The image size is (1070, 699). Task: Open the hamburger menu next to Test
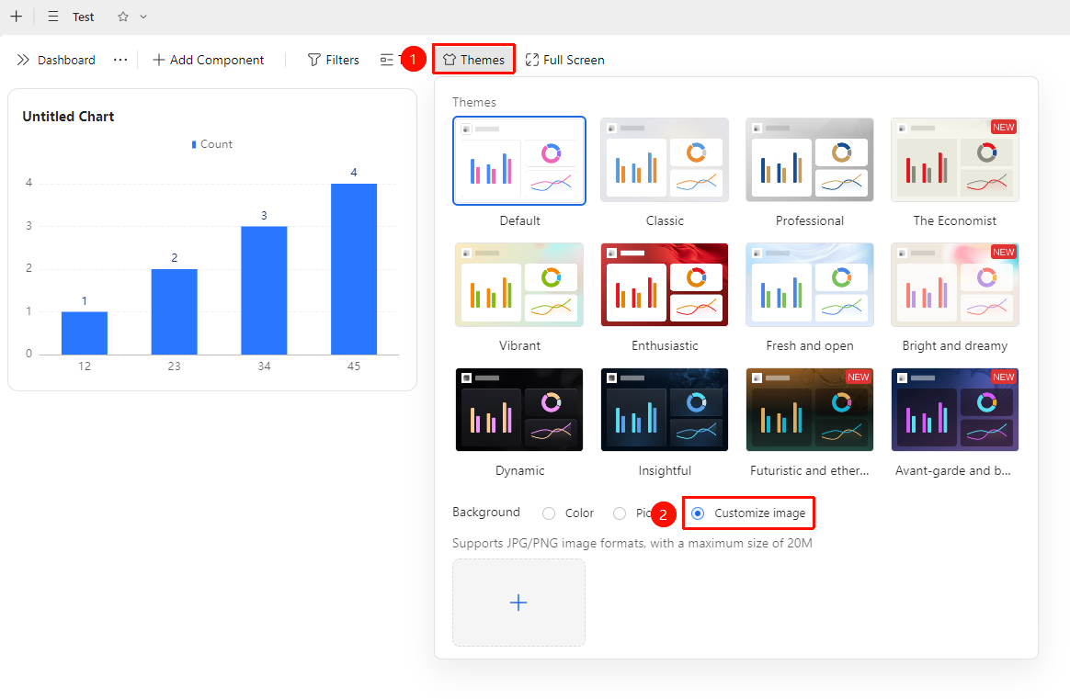click(x=53, y=17)
